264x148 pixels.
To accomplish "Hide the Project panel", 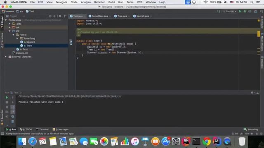I will 65,16.
